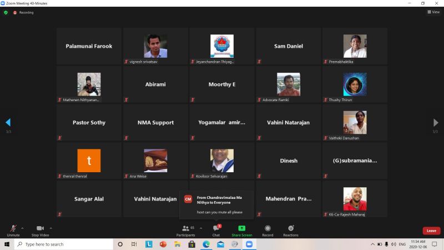Click the chat message popup from Chandravimalaa
Viewport: 444px width, 250px height.
[216, 204]
